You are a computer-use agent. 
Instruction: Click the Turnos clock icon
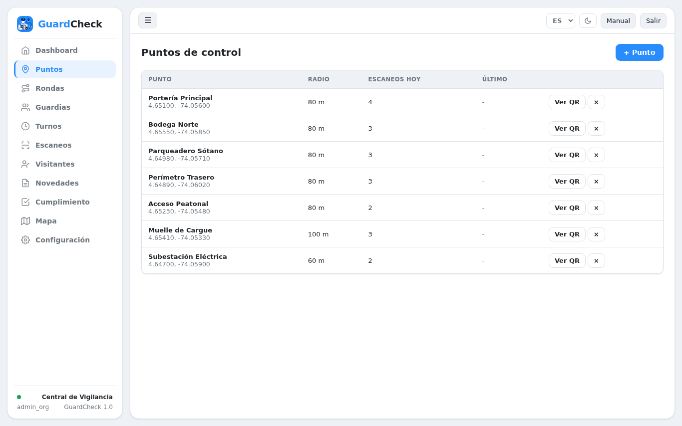coord(25,126)
